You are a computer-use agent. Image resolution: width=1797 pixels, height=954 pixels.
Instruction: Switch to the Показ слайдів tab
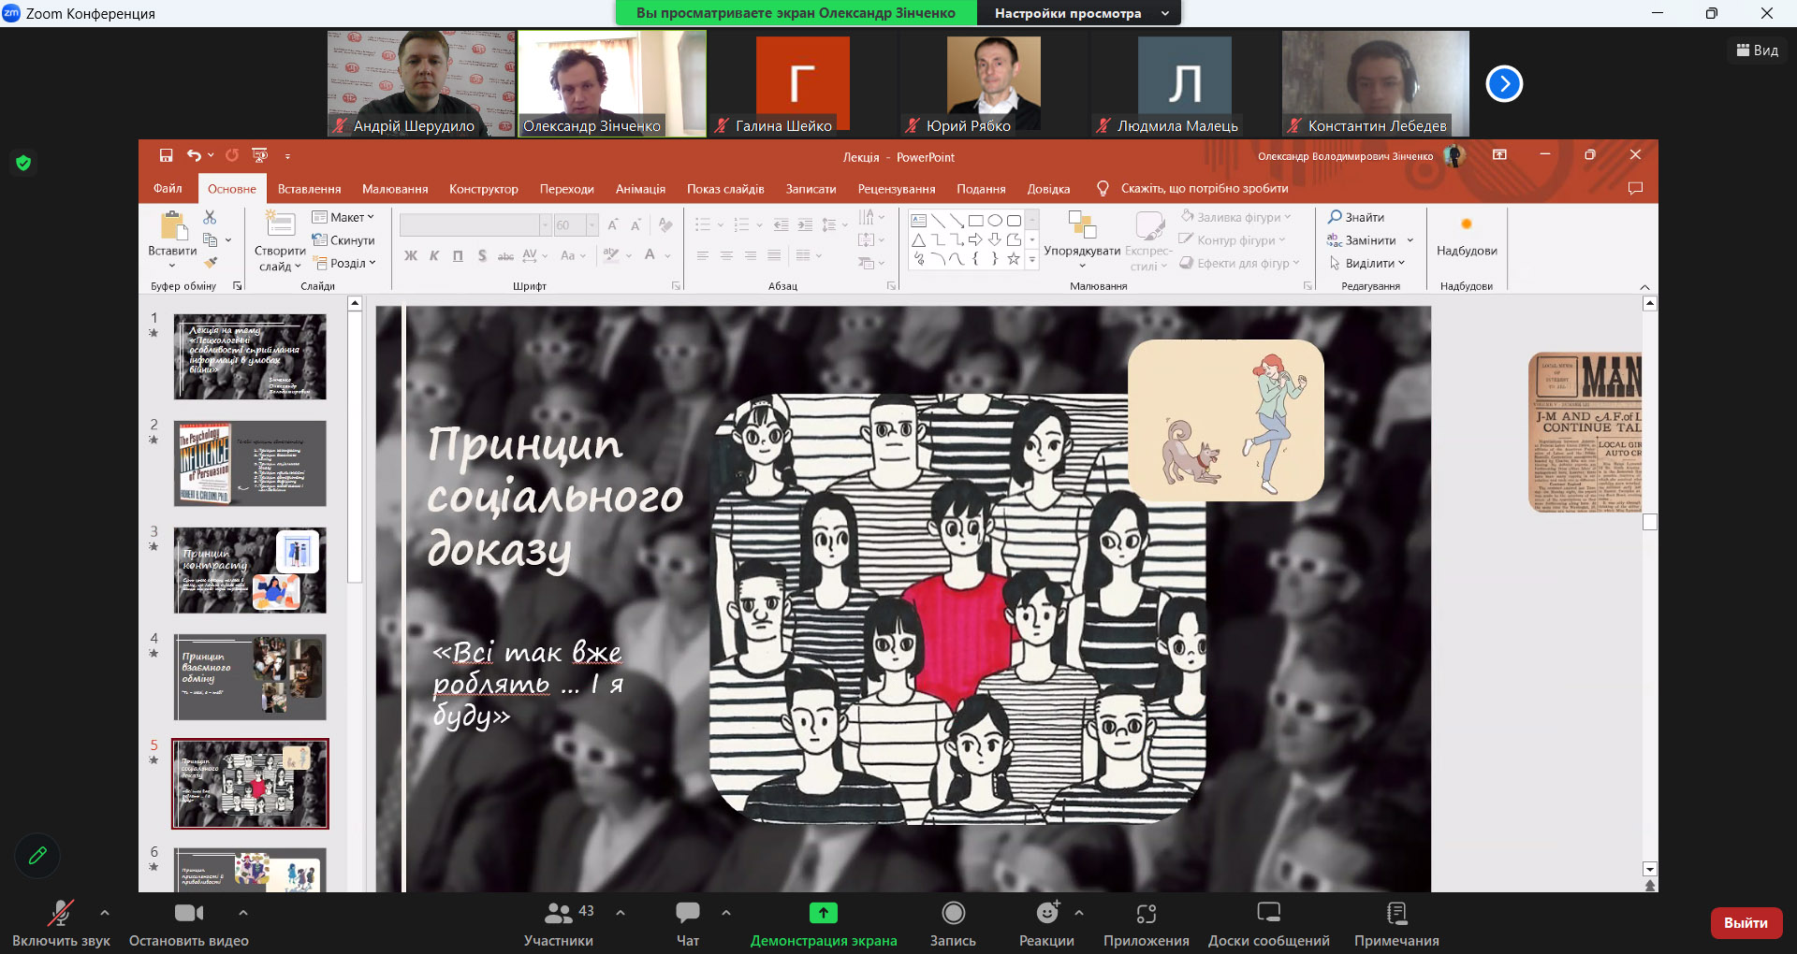click(x=725, y=188)
